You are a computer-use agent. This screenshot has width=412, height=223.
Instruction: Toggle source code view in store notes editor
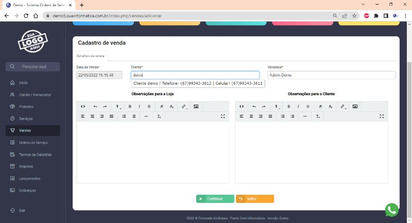(x=83, y=106)
